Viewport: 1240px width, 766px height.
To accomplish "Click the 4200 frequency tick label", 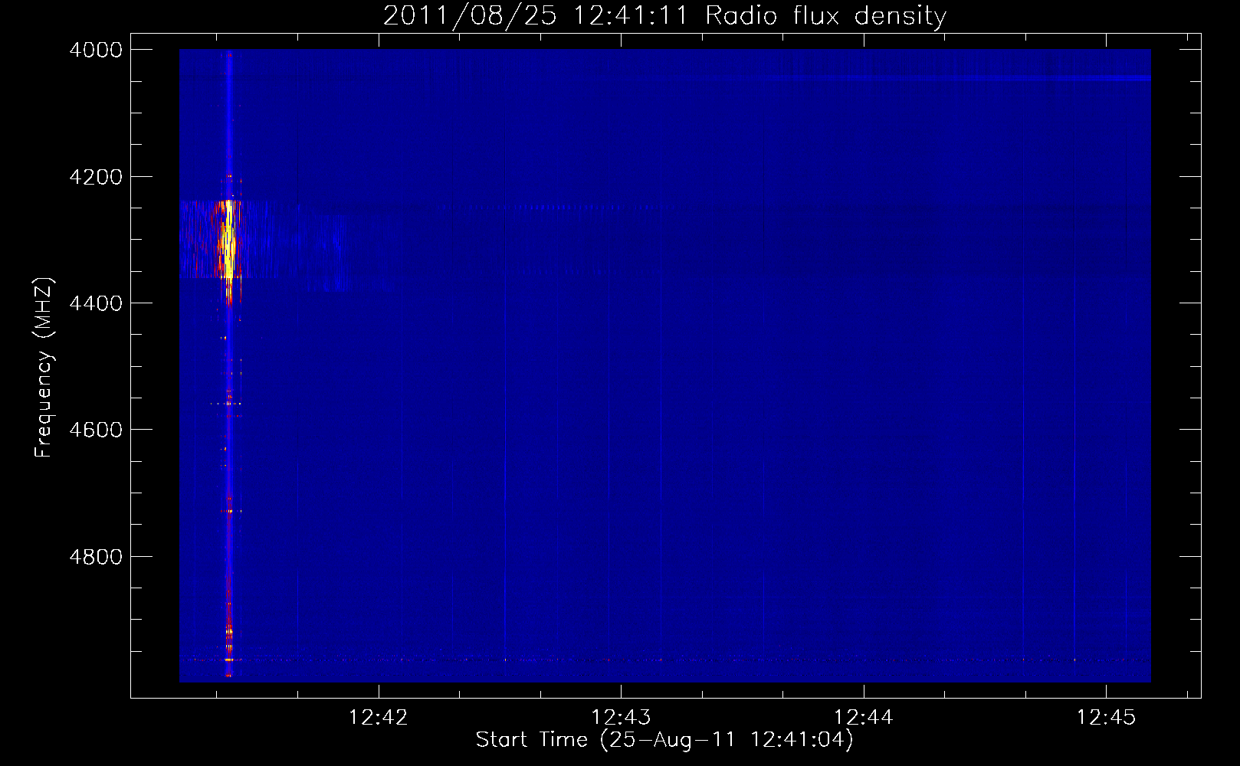I will (x=96, y=177).
